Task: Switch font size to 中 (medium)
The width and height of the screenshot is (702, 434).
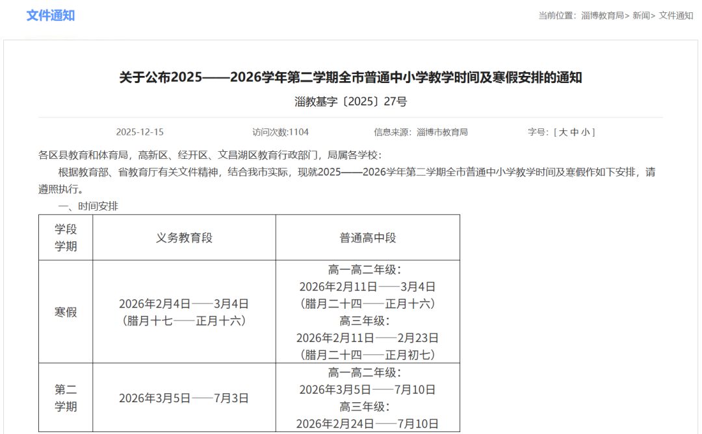Action: (x=575, y=132)
